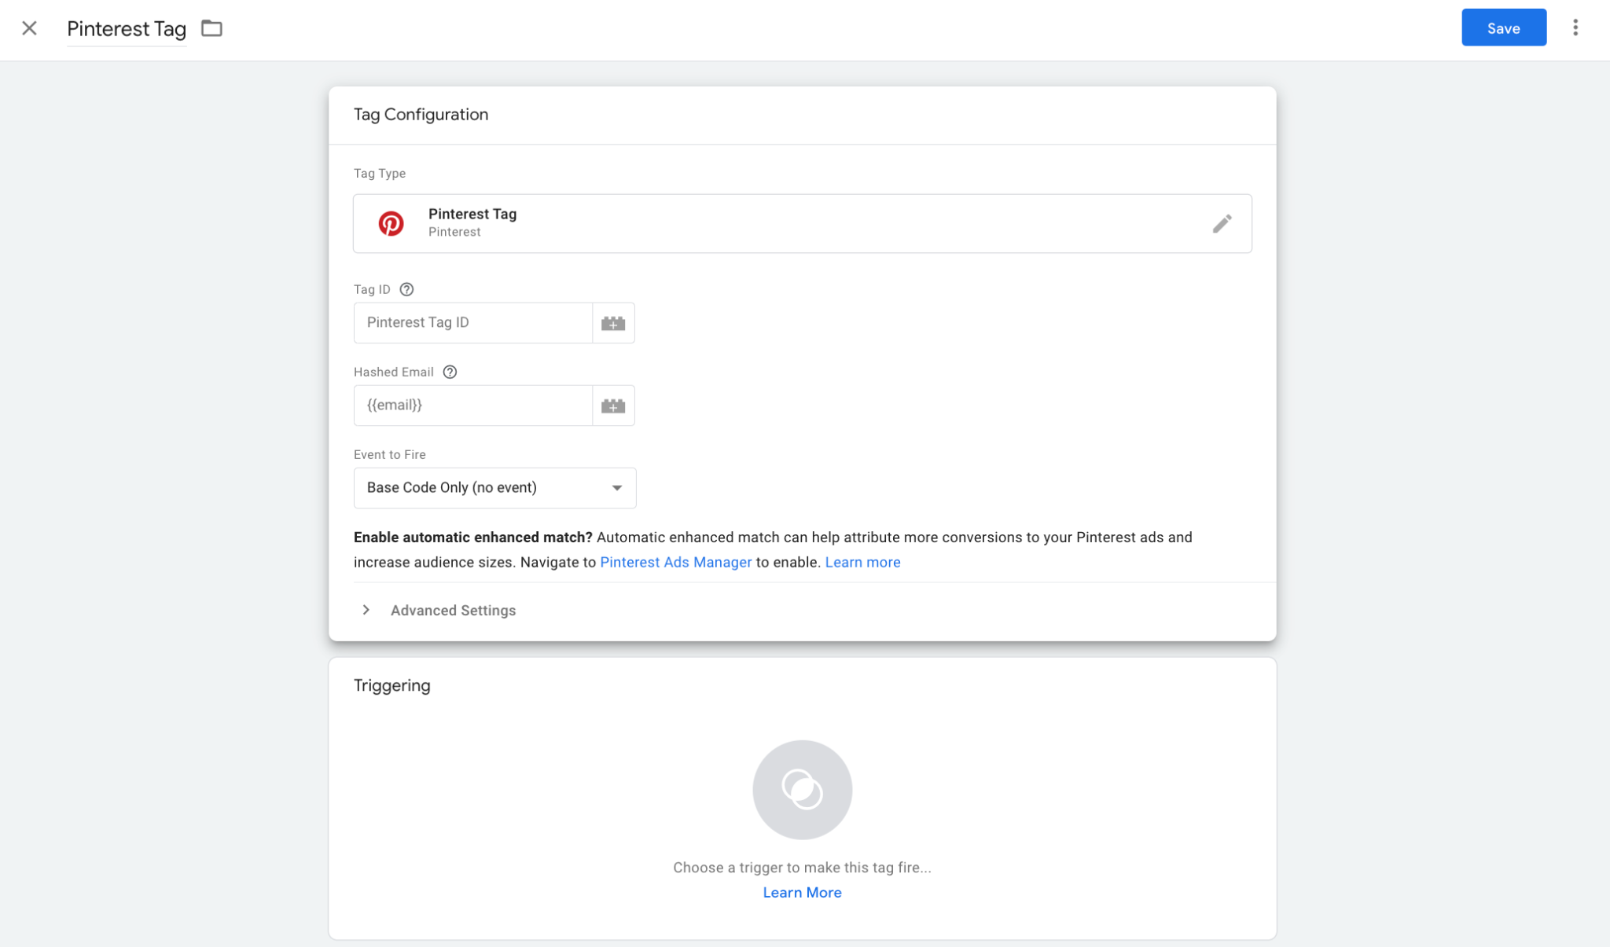This screenshot has height=947, width=1610.
Task: Save the Pinterest Tag
Action: [1503, 28]
